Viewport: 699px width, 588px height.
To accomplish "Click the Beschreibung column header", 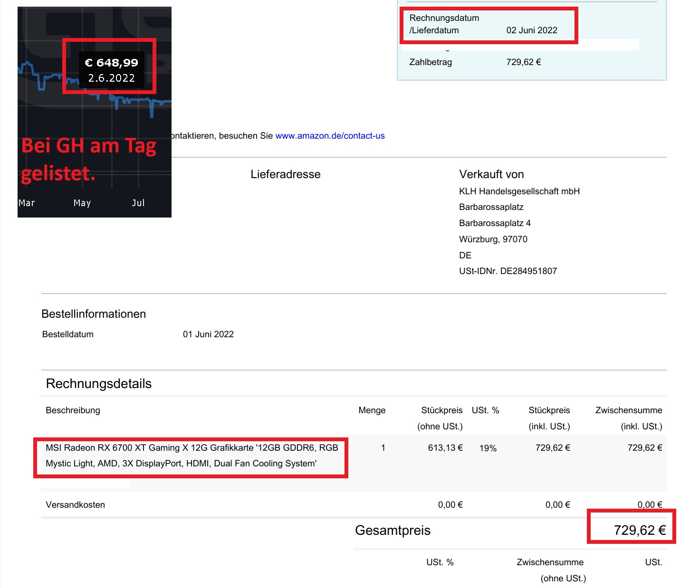I will (x=73, y=410).
